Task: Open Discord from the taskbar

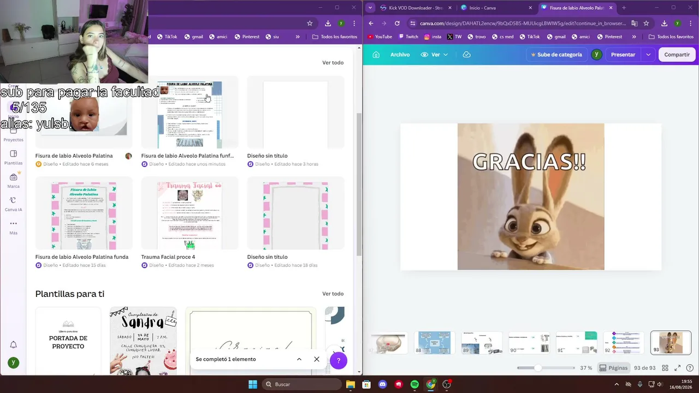Action: 382,384
